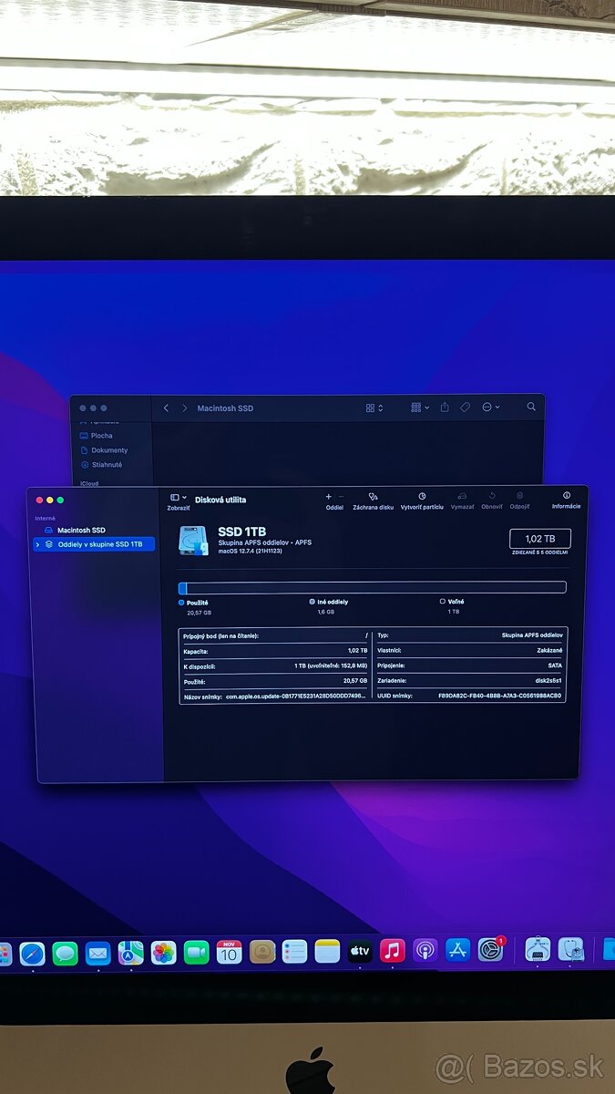Click the tag icon in Finder toolbar

click(x=465, y=408)
